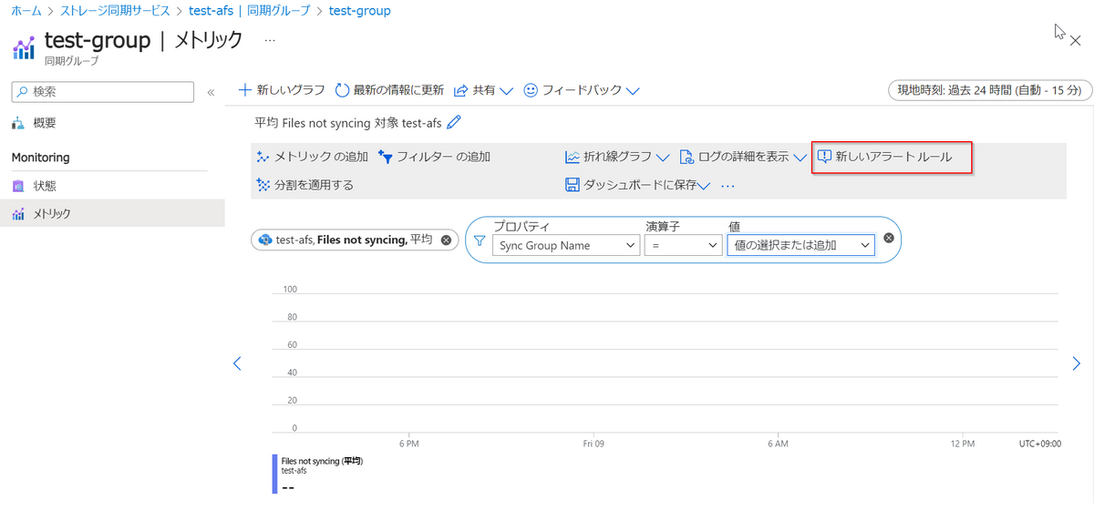The image size is (1094, 511).
Task: Click the test-group breadcrumb link
Action: pyautogui.click(x=360, y=11)
